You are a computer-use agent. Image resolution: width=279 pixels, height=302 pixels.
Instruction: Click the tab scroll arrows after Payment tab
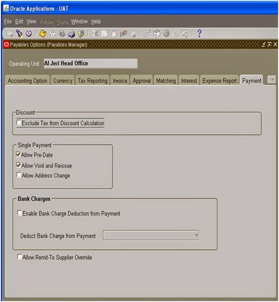pos(272,79)
